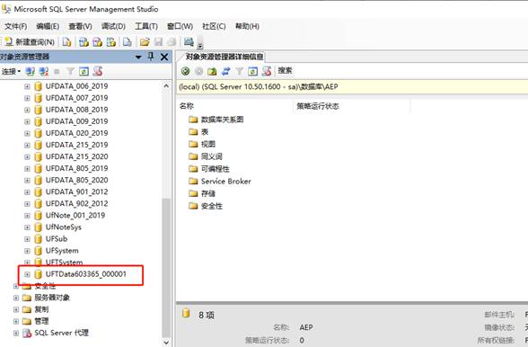
Task: Open the 连接 (Connect) dropdown
Action: (x=11, y=71)
